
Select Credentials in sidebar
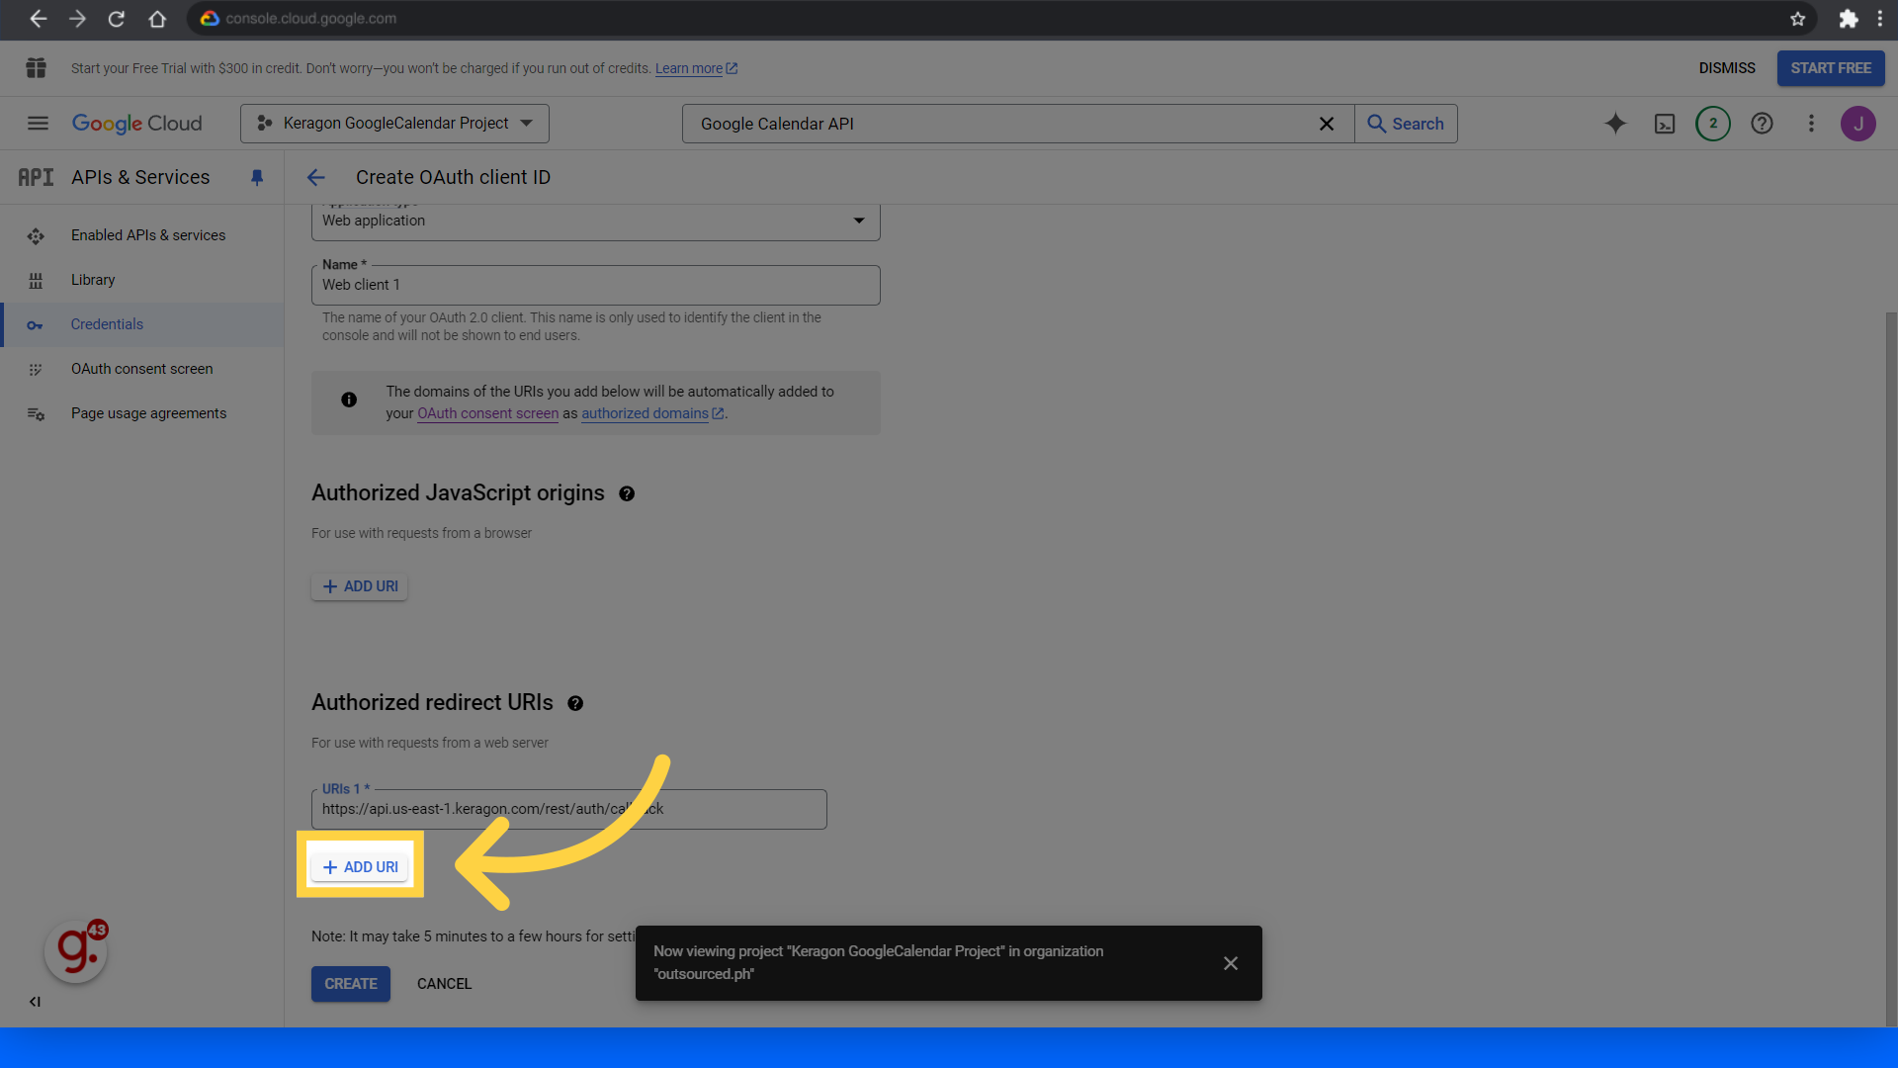pos(142,324)
